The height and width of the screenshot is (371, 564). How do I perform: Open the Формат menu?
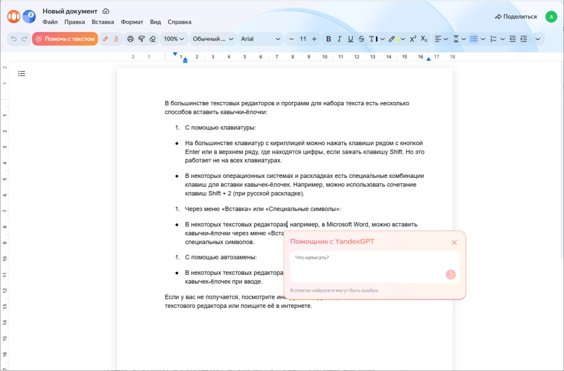tap(132, 22)
